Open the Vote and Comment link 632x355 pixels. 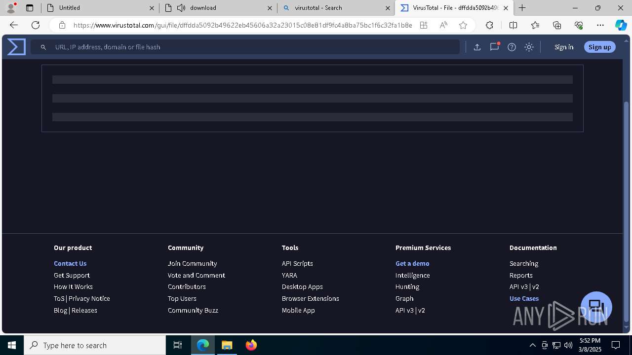pos(197,276)
